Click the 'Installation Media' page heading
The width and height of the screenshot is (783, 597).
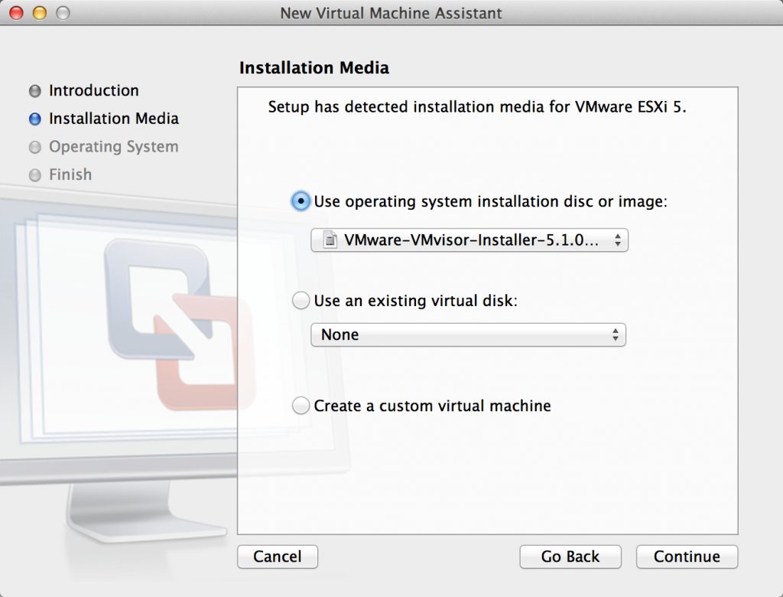314,67
